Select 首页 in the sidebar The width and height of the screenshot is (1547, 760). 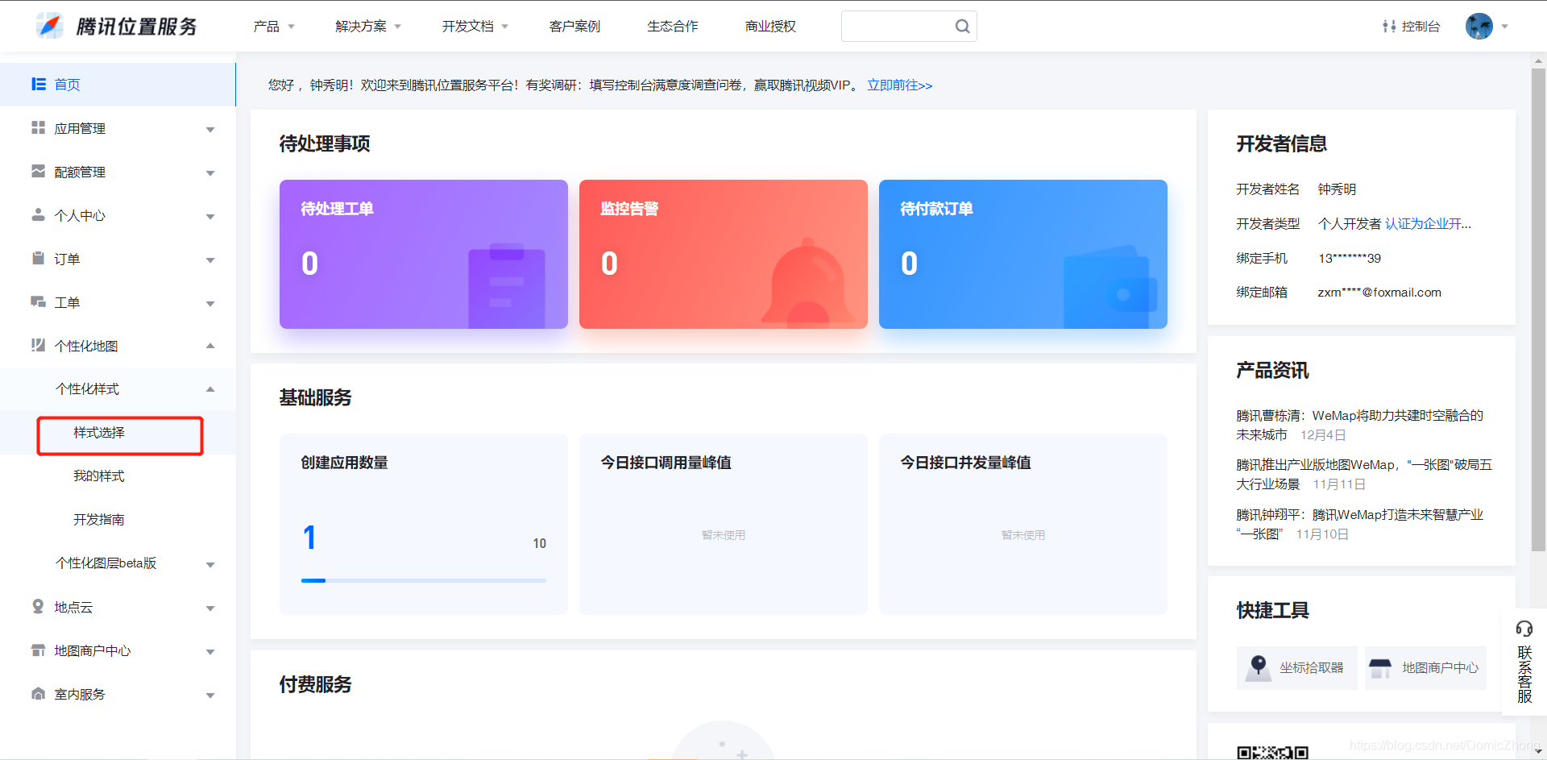pos(118,85)
